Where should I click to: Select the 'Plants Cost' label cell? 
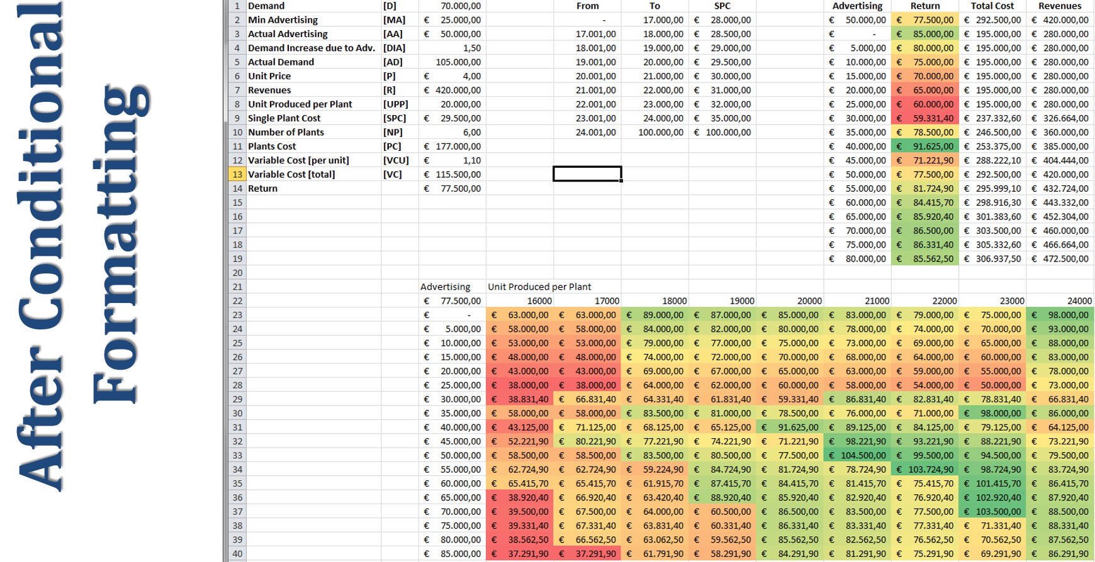(x=313, y=146)
